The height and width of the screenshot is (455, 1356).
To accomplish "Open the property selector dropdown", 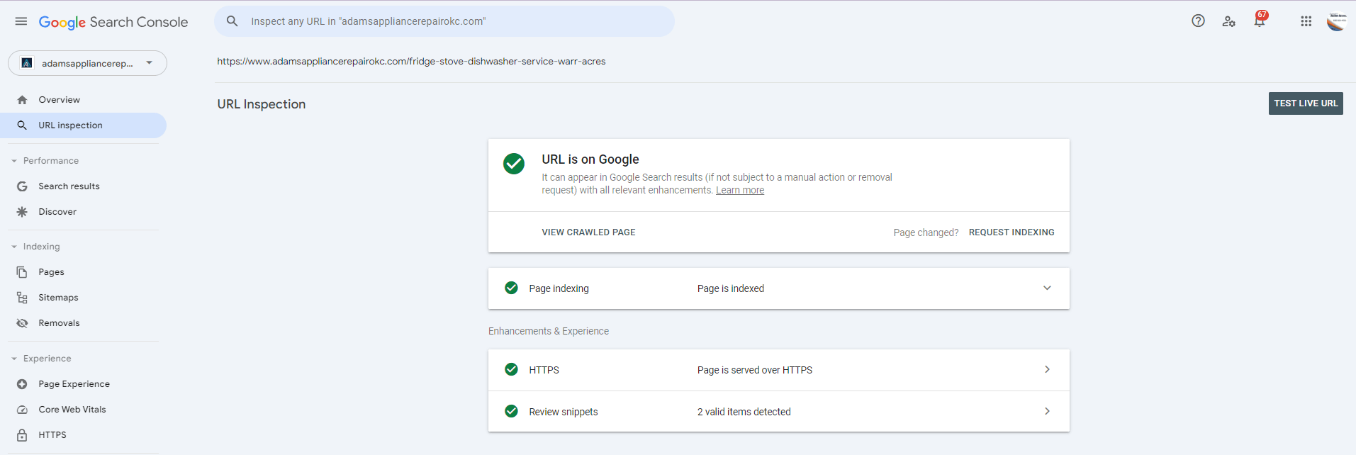I will pyautogui.click(x=87, y=63).
